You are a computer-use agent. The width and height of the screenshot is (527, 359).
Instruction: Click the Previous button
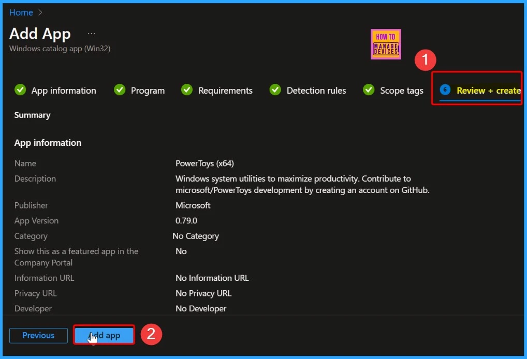[x=38, y=336]
